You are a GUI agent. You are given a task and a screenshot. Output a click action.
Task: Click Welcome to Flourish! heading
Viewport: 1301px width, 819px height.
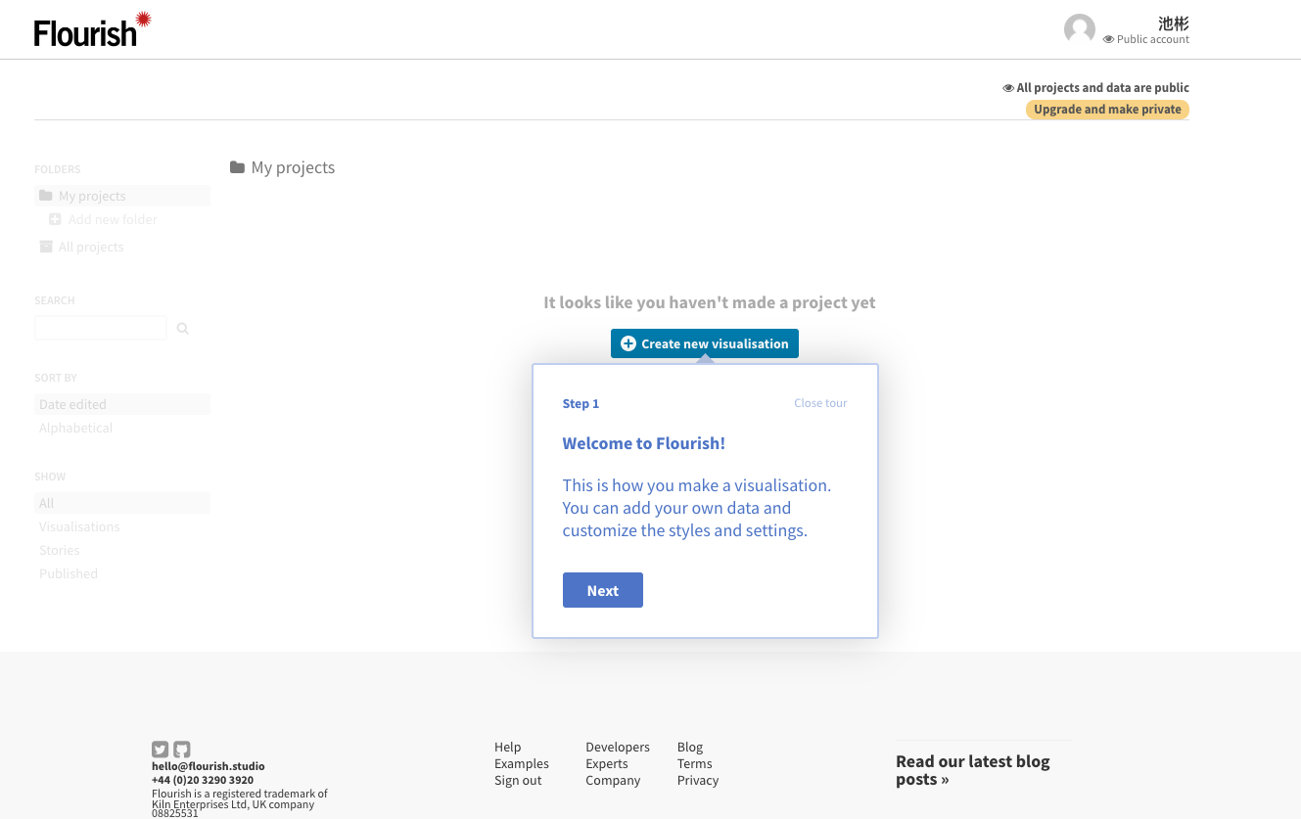[644, 443]
